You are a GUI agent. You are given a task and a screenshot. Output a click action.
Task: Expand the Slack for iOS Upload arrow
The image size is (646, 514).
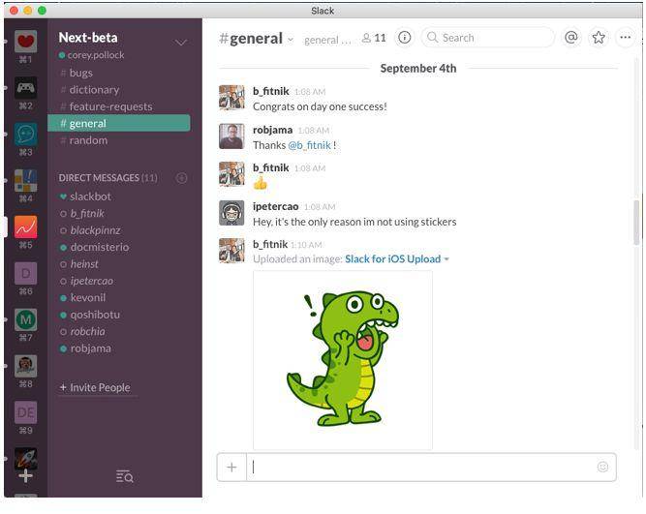tap(446, 259)
